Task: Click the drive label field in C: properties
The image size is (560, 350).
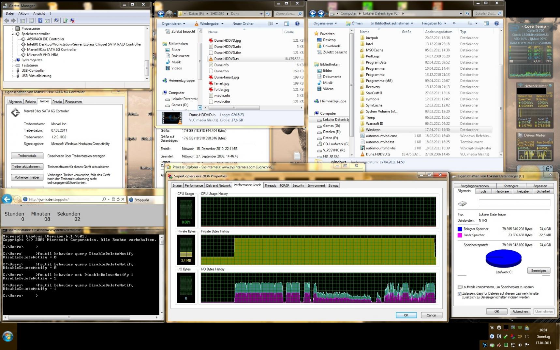Action: 514,203
